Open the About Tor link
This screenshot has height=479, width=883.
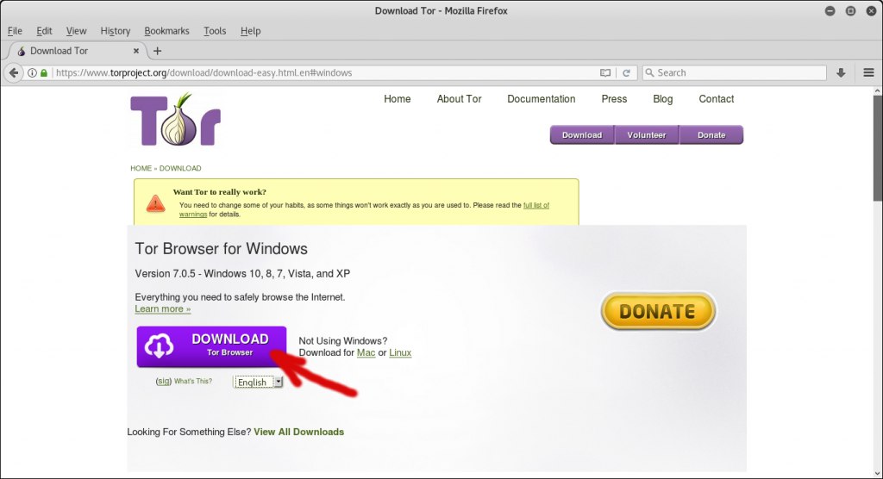[x=459, y=99]
